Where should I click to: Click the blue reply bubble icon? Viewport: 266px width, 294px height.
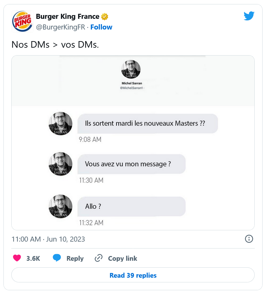pos(57,258)
